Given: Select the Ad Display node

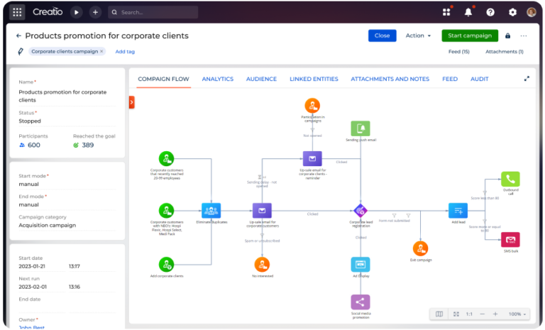Looking at the screenshot, I should tap(360, 265).
